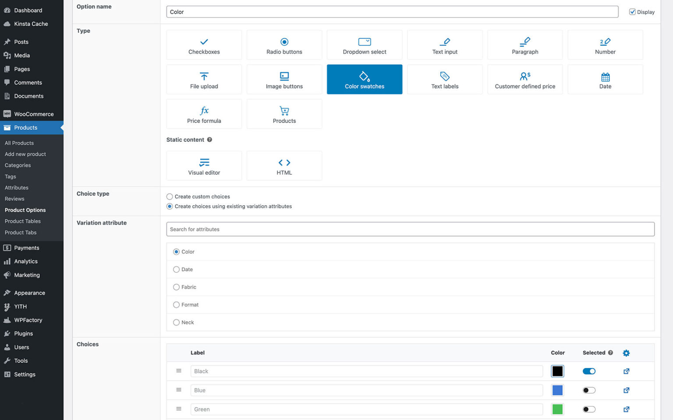Viewport: 673px width, 420px height.
Task: Open the color picker for Green
Action: pos(557,409)
